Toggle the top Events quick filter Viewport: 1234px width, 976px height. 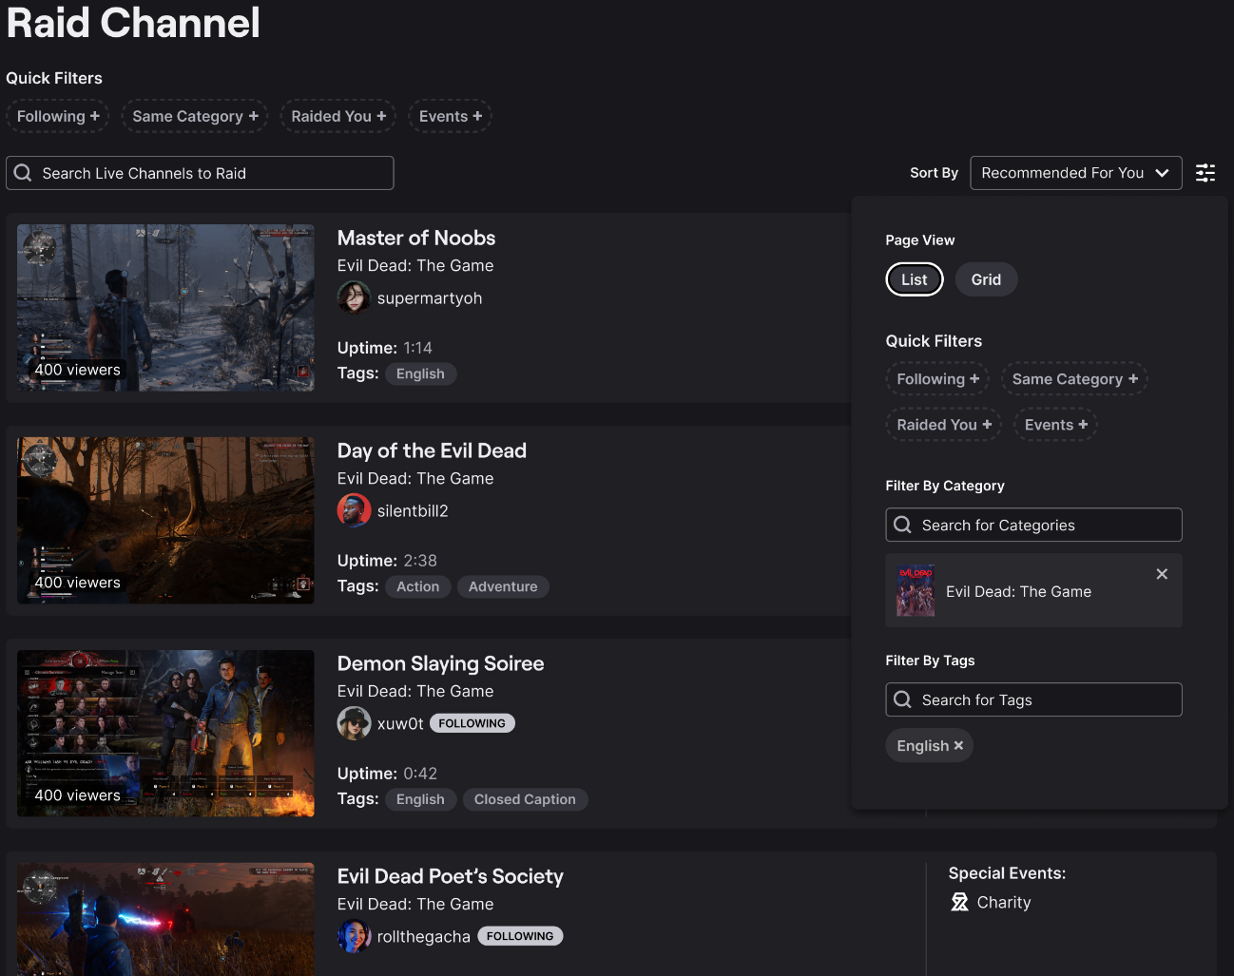pos(451,116)
